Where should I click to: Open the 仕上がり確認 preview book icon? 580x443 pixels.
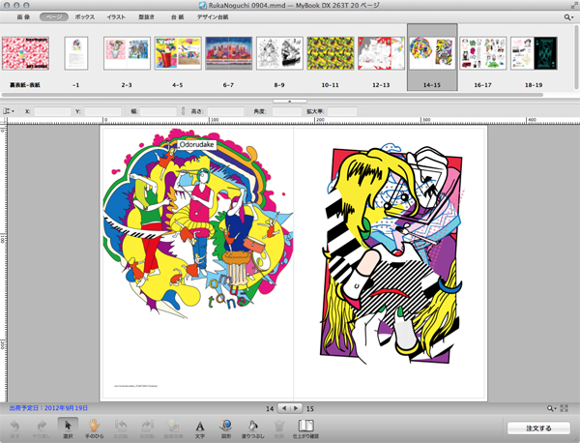(305, 426)
